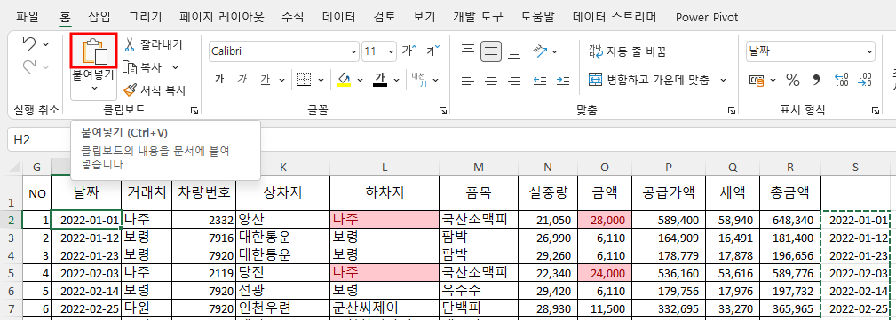Align text left icon

click(x=468, y=79)
